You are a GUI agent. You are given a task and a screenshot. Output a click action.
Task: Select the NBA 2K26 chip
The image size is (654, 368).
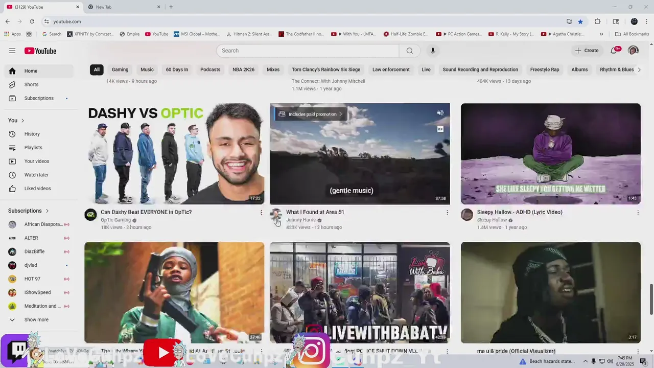coord(243,70)
